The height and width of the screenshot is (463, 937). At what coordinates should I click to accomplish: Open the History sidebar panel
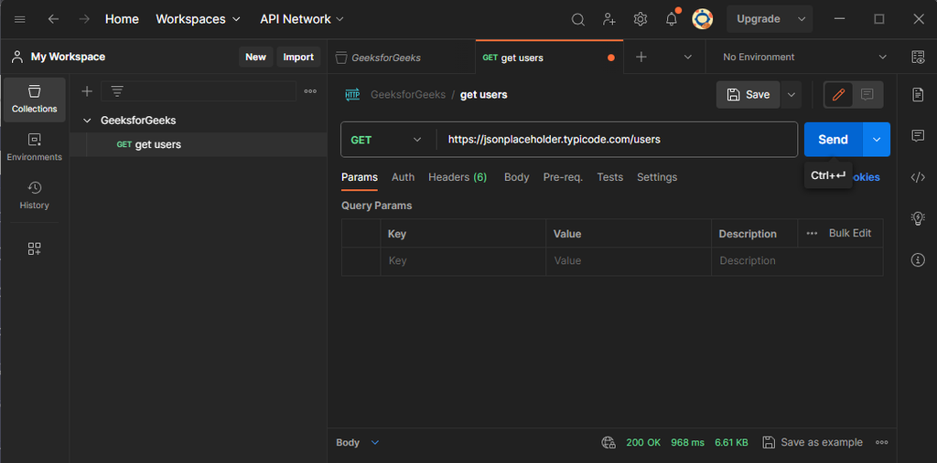coord(35,195)
